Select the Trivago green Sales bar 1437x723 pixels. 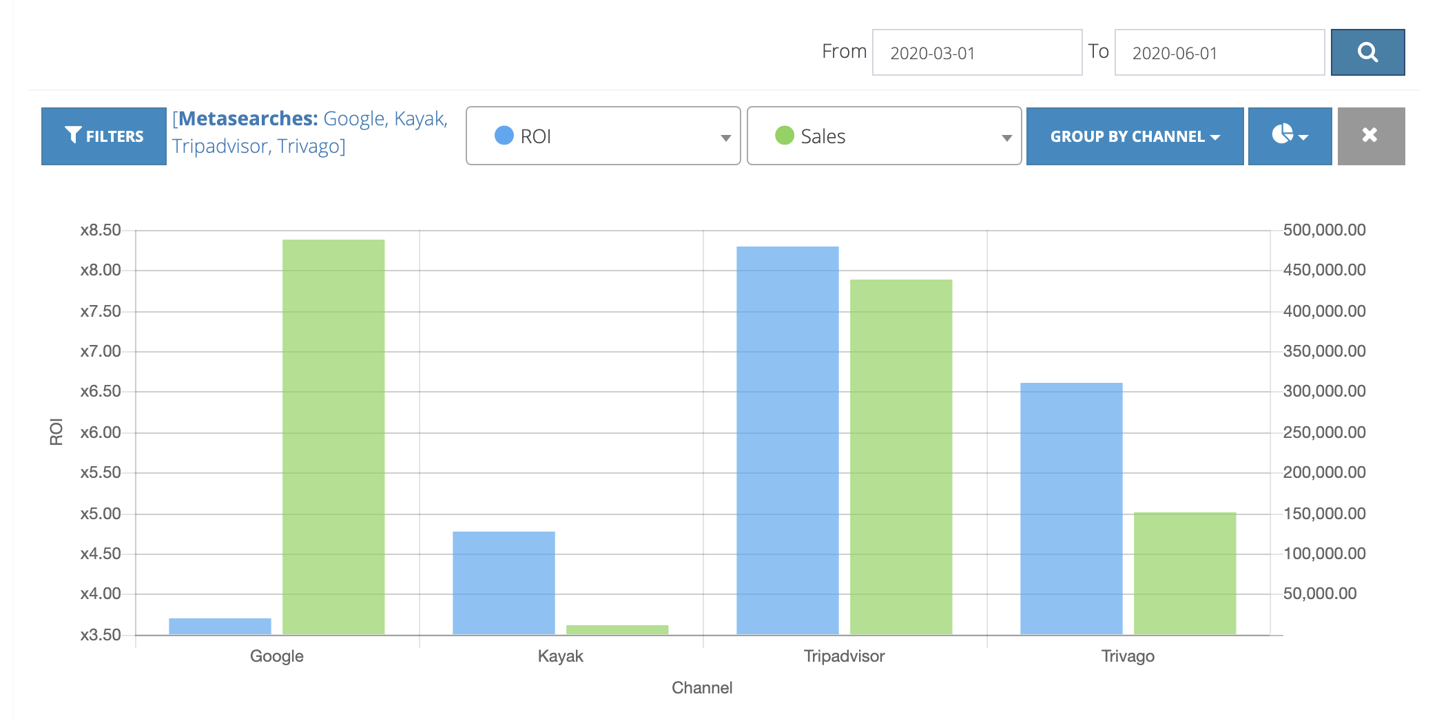[1185, 573]
